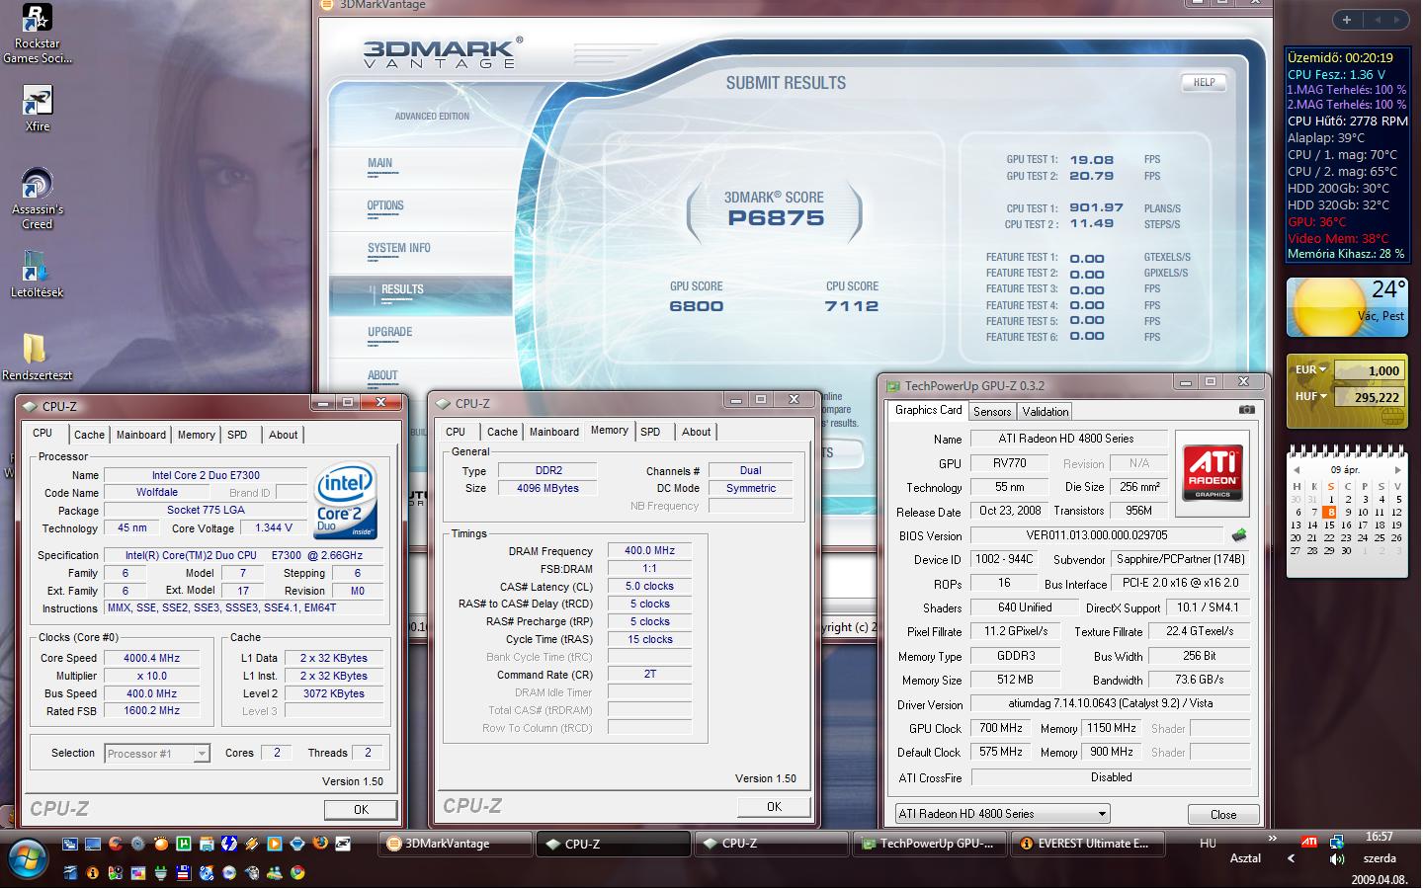Launch Google Chrome from the quick launch bar
Screen dimensions: 1423x889
tap(297, 873)
